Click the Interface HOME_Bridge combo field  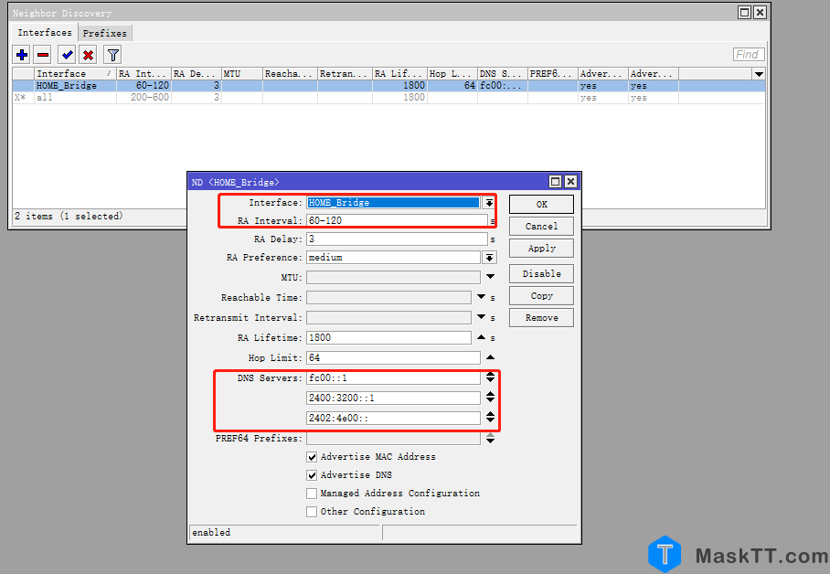pos(393,203)
